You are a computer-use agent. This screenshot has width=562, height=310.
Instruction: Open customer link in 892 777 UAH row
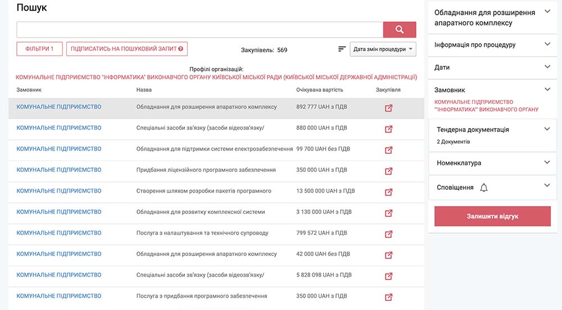(59, 107)
